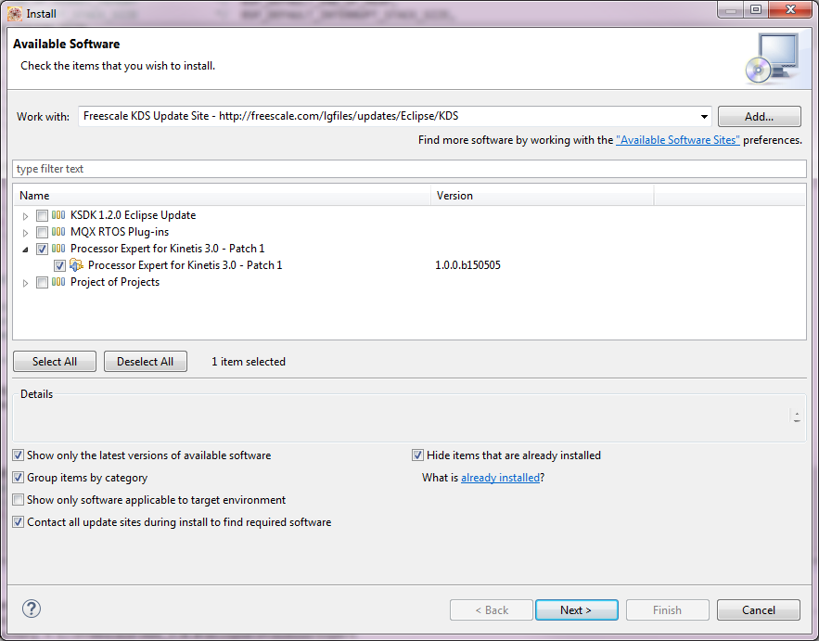819x641 pixels.
Task: Click the Add... button
Action: pos(759,117)
